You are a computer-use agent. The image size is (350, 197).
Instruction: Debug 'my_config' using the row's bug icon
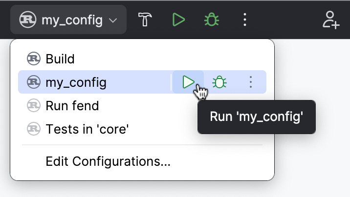tap(219, 82)
